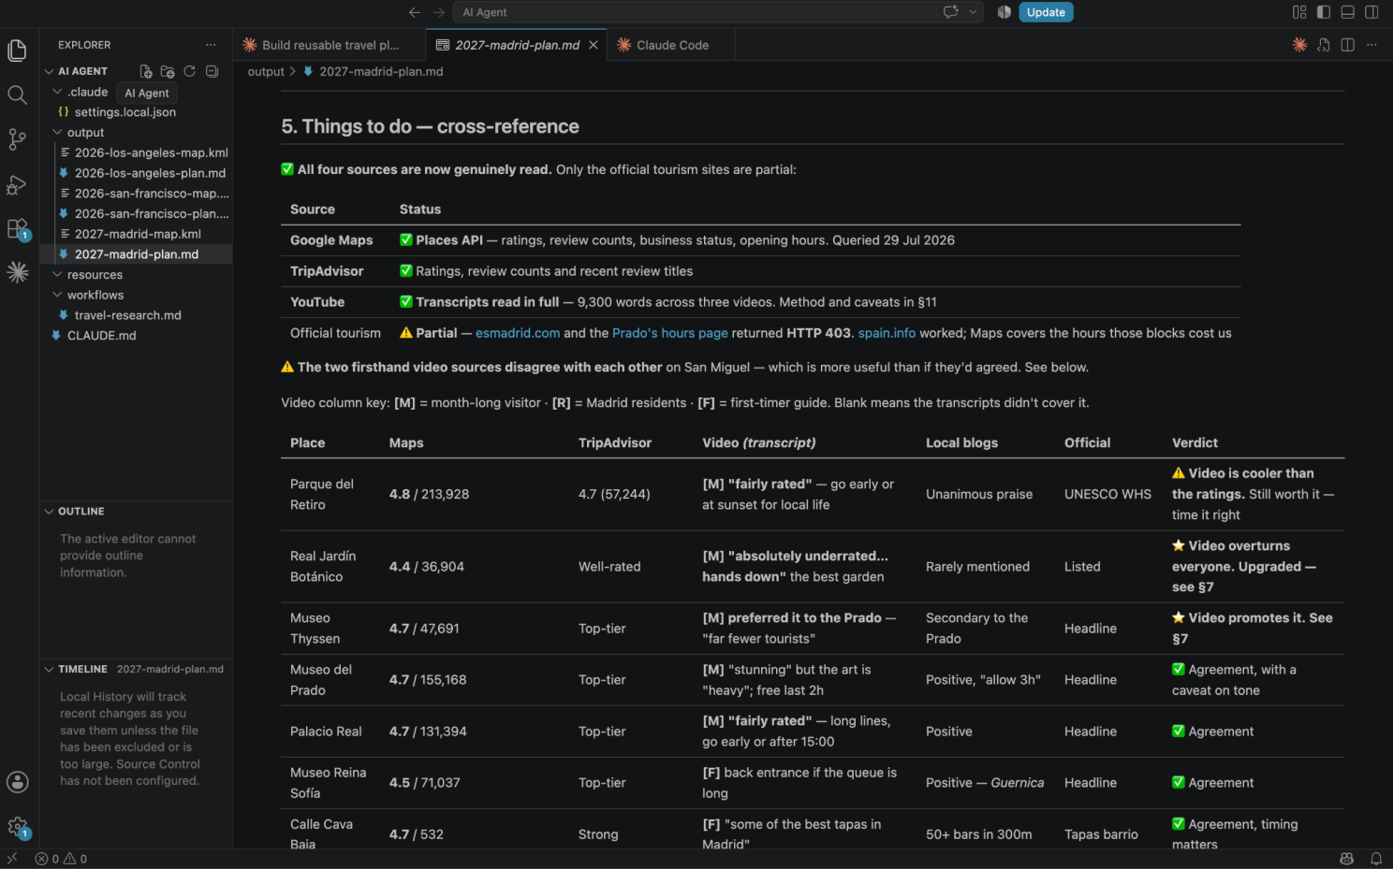Open errors and warnings problems indicator
The image size is (1393, 869).
pyautogui.click(x=61, y=859)
